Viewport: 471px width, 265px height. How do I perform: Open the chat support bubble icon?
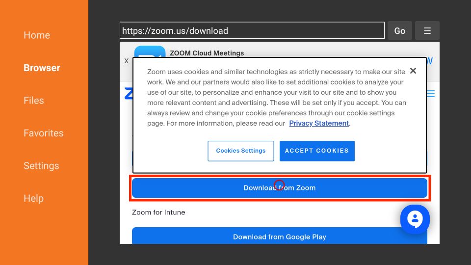pos(415,219)
